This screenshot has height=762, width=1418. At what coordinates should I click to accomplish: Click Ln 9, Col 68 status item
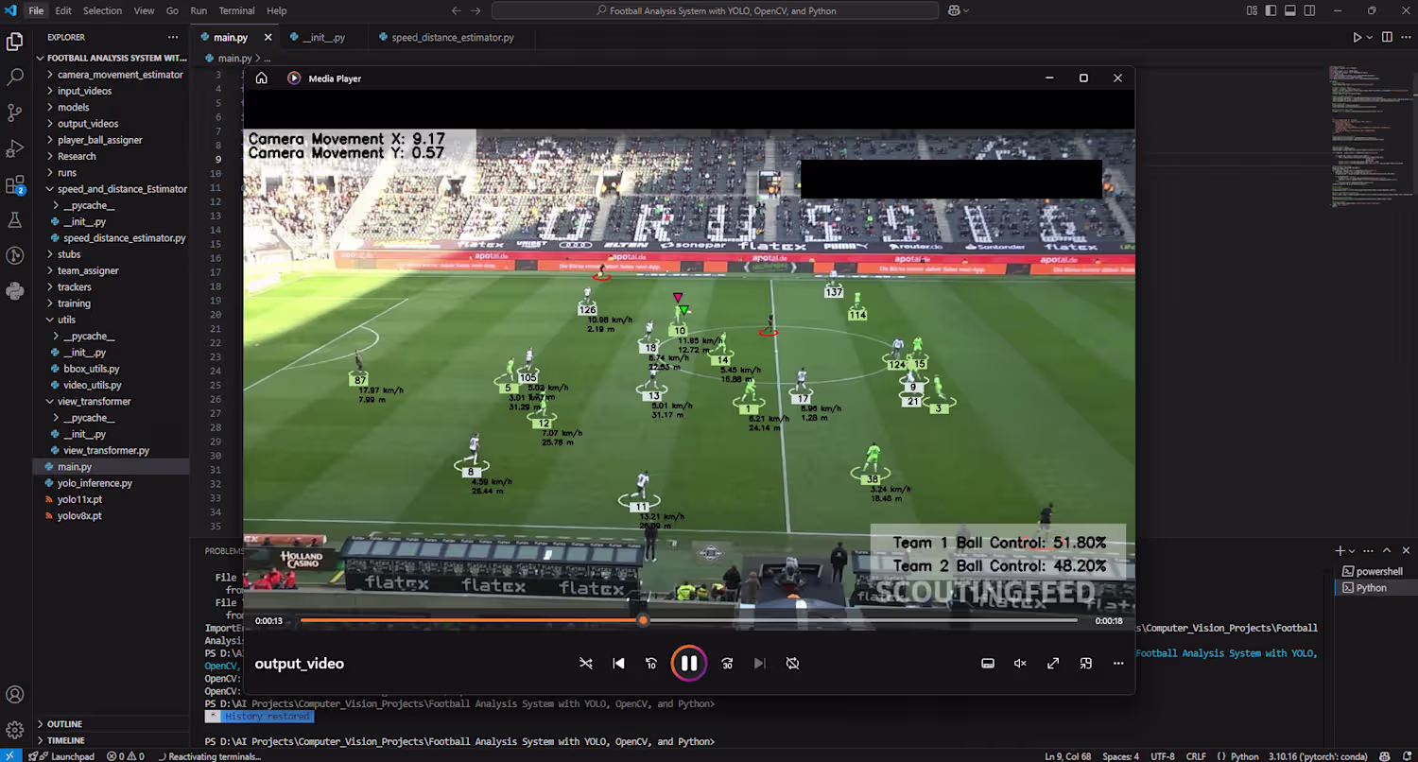coord(1068,756)
